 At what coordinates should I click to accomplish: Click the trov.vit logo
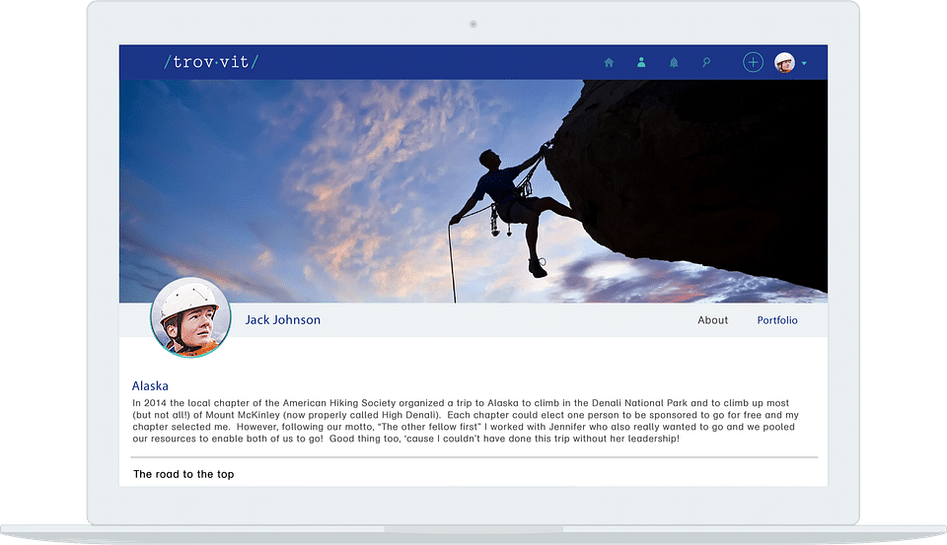click(x=211, y=61)
